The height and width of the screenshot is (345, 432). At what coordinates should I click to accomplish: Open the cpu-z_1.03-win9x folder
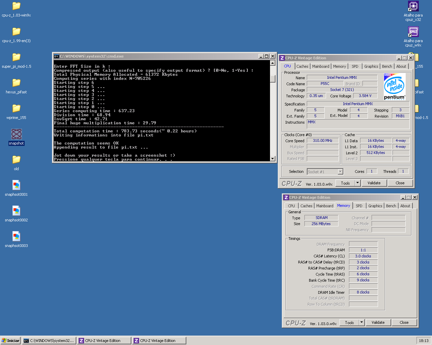(x=16, y=6)
